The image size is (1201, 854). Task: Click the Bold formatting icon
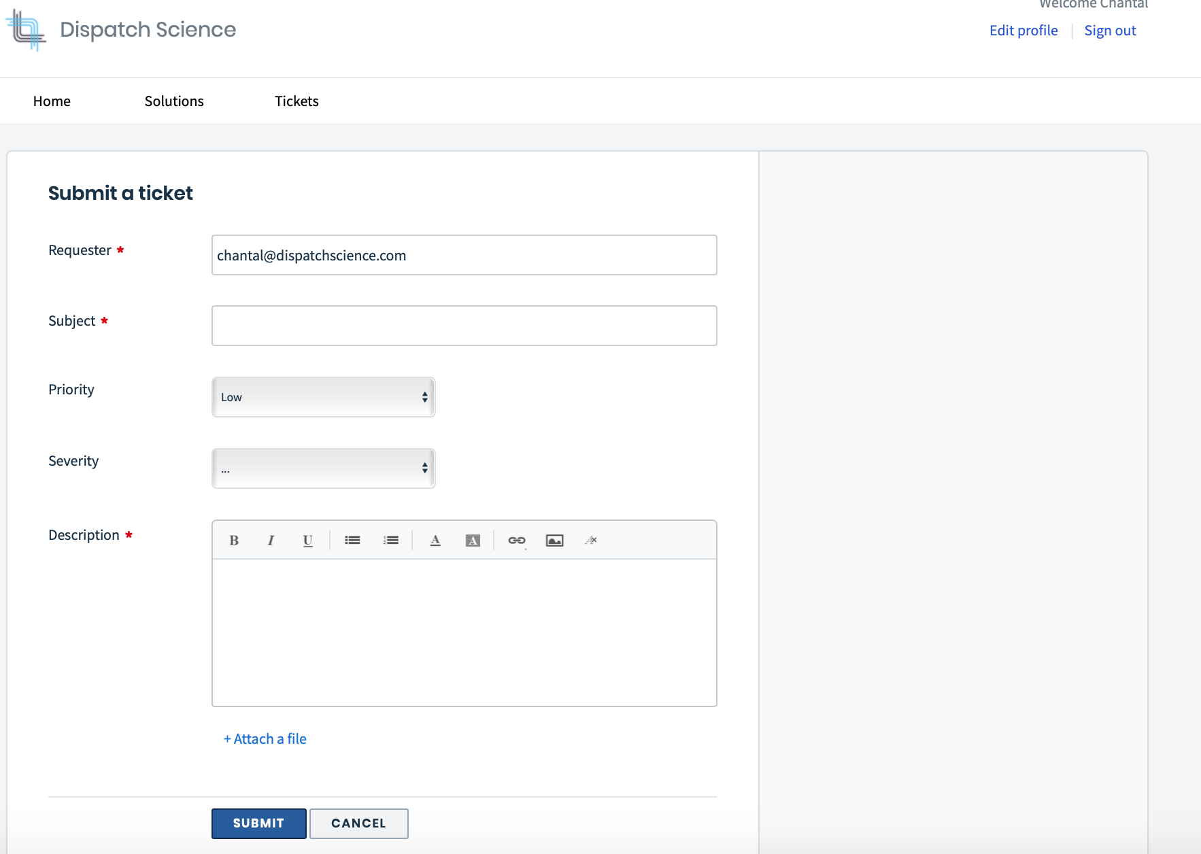[x=234, y=541]
